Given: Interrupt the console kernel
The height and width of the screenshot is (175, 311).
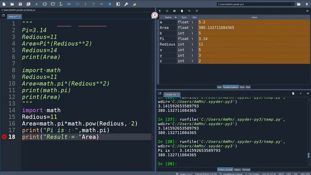Looking at the screenshot, I should [x=300, y=93].
